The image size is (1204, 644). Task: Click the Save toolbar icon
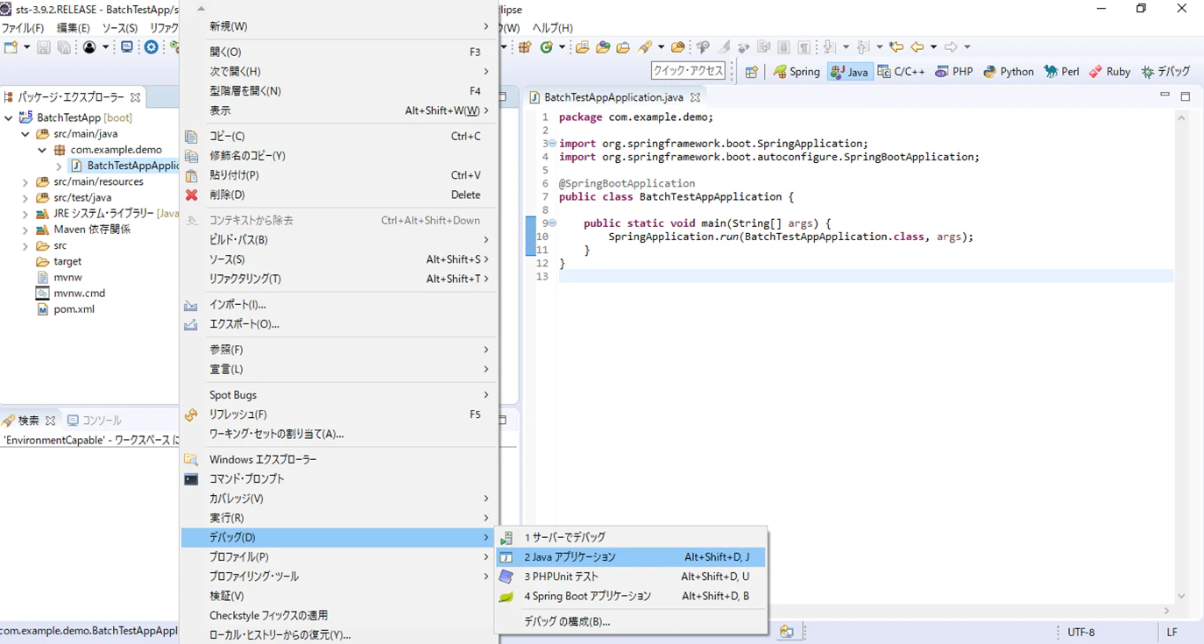coord(44,47)
